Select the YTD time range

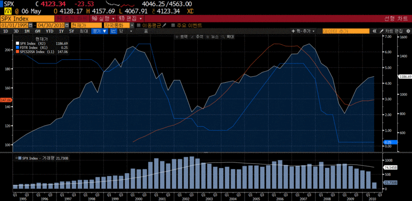click(x=50, y=31)
